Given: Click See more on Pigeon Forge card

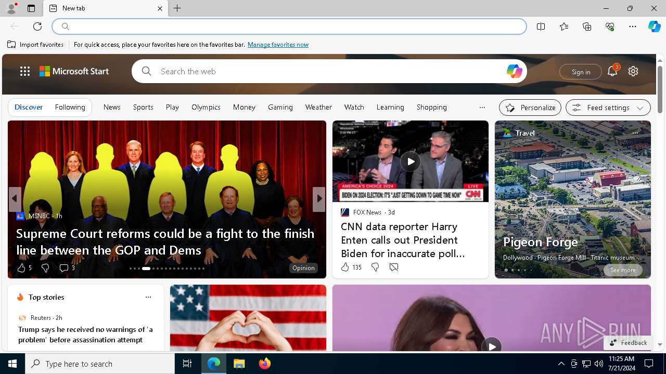Looking at the screenshot, I should coord(623,270).
